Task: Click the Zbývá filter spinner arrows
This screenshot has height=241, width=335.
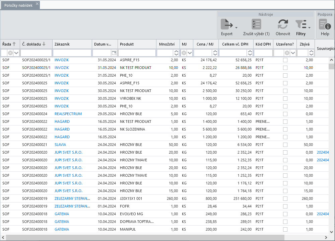Action: 312,53
